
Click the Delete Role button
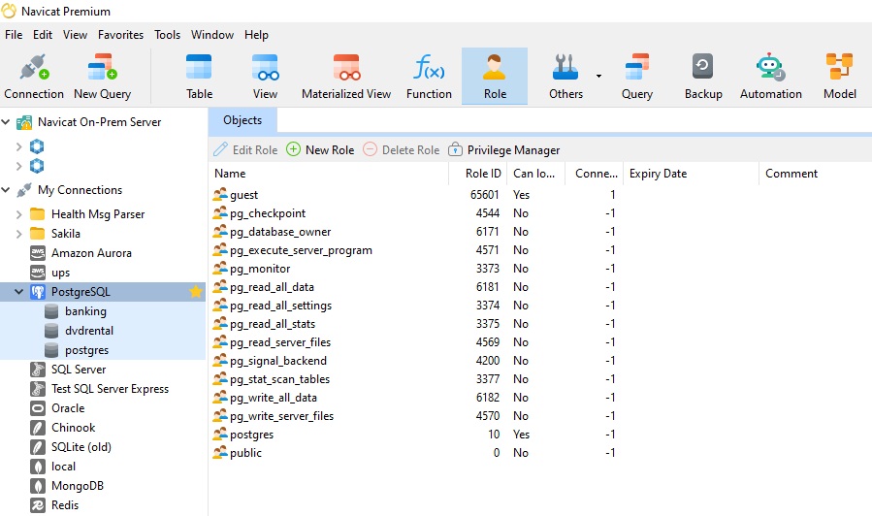tap(401, 149)
